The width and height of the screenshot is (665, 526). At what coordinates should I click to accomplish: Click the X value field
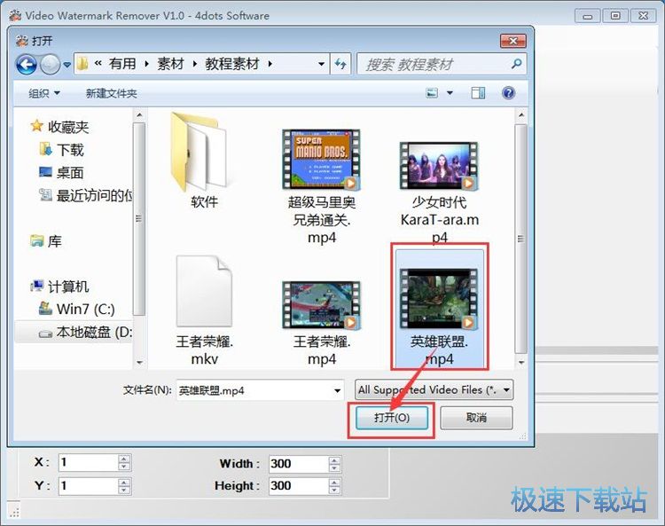(88, 462)
